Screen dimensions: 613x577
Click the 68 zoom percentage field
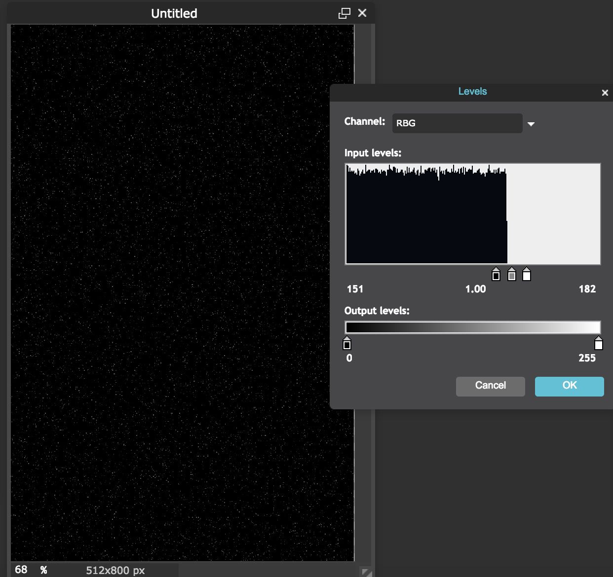pos(21,570)
